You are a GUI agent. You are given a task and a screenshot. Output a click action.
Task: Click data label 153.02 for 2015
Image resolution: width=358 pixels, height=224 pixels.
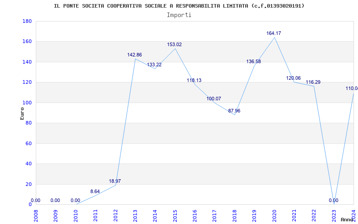(x=174, y=44)
